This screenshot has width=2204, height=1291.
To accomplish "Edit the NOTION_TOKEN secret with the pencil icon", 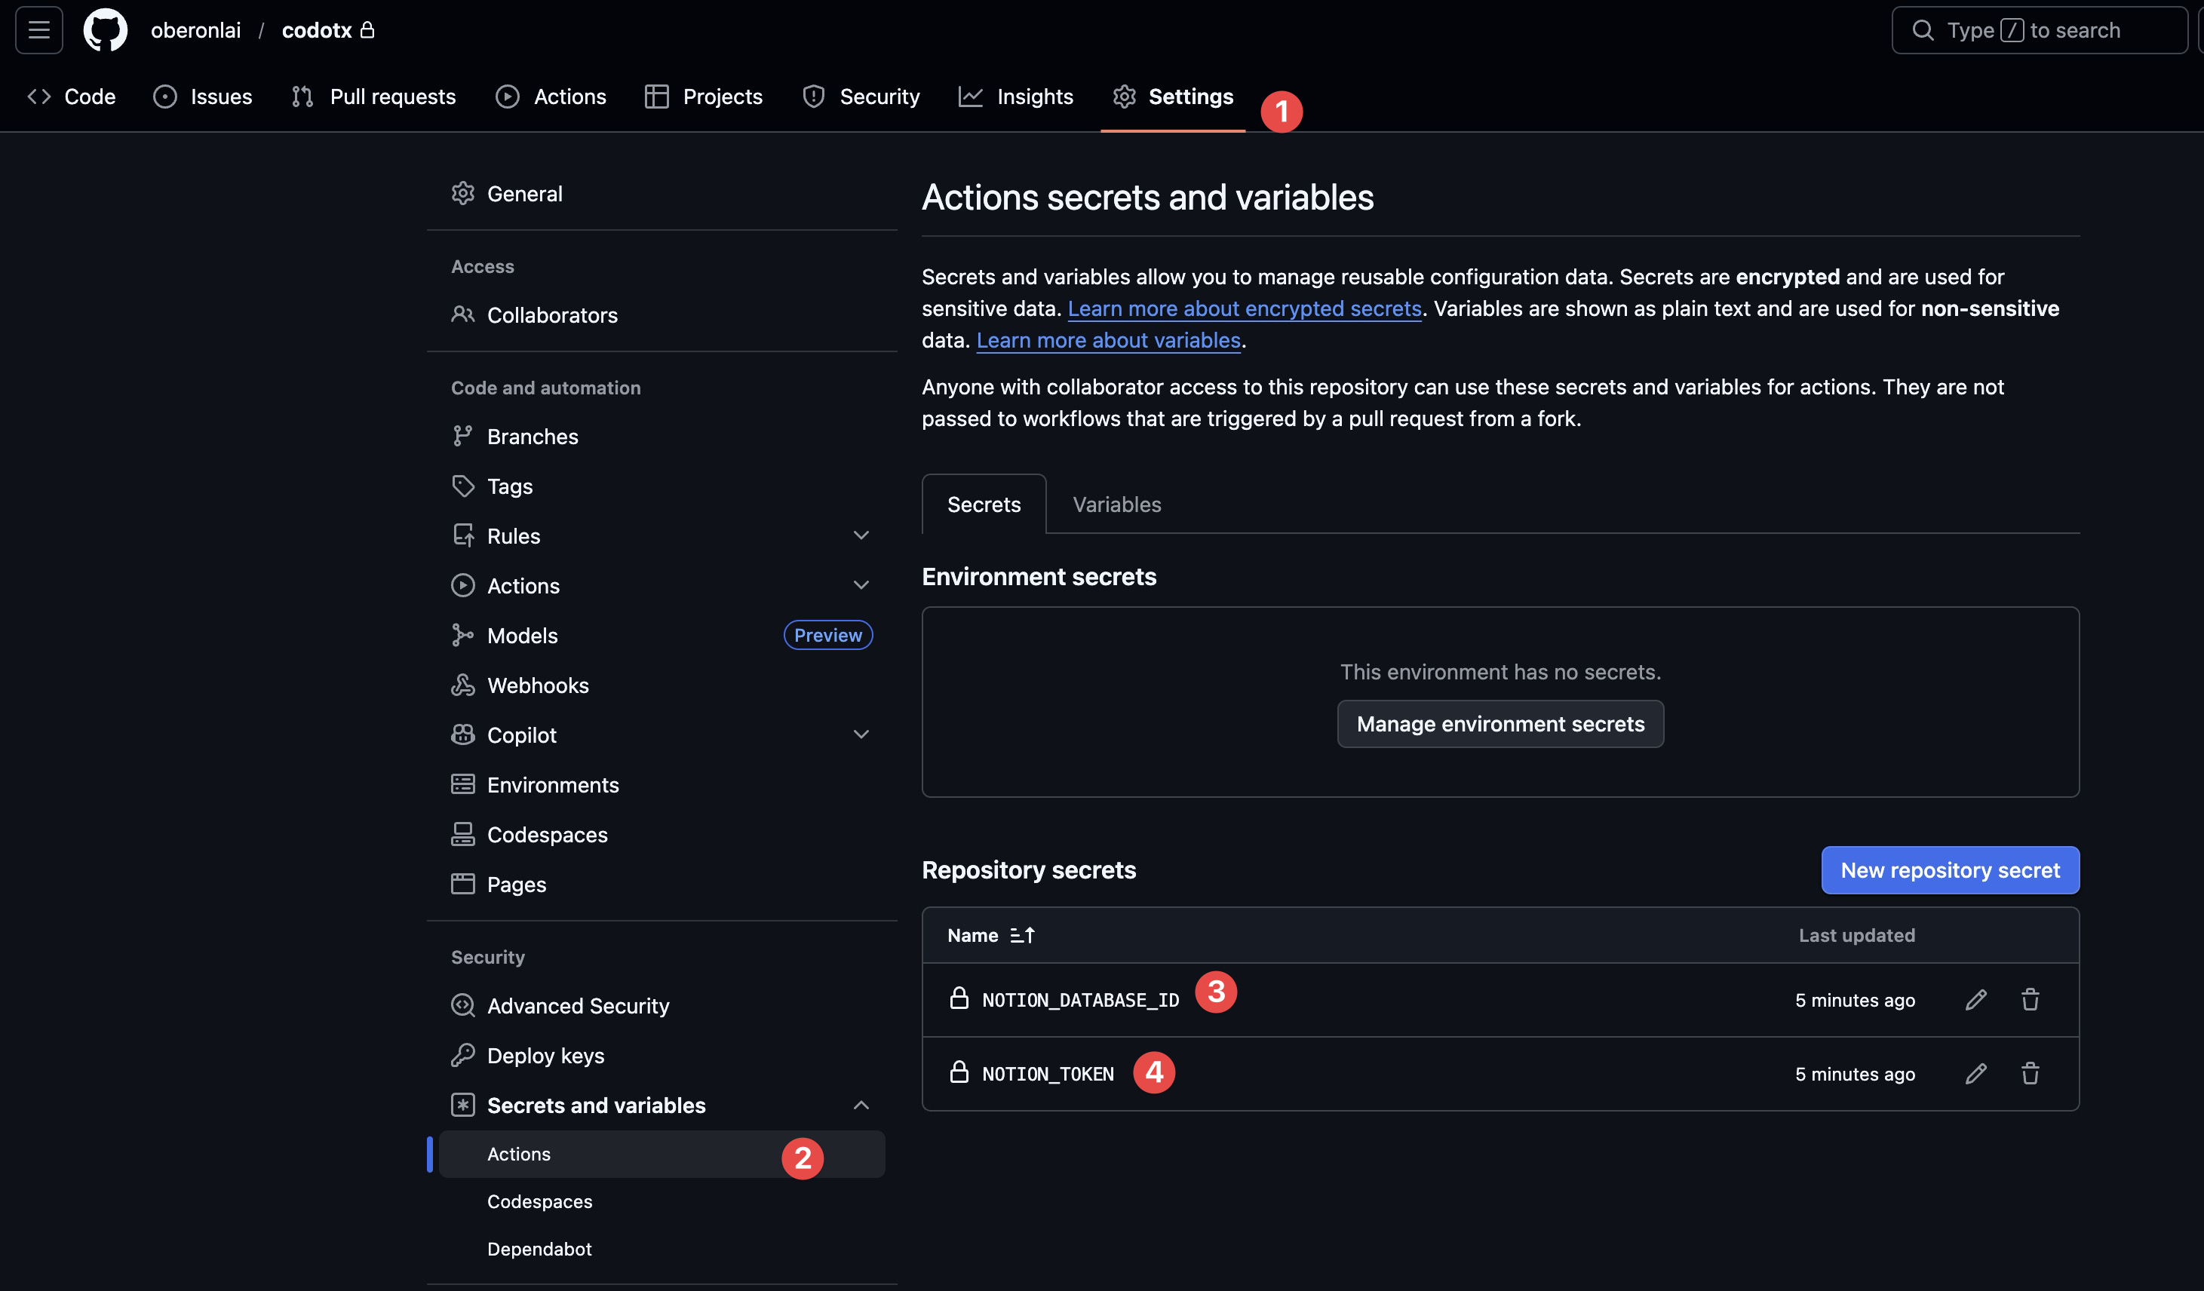I will pos(1975,1073).
